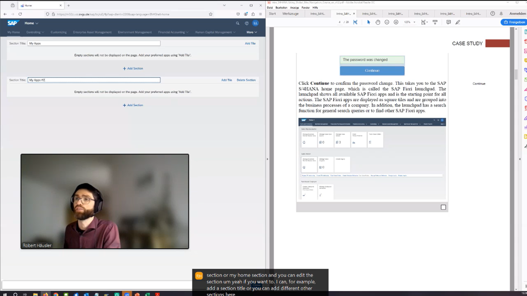Viewport: 527px width, 296px height.
Task: Click the zoom in plus icon
Action: pyautogui.click(x=396, y=22)
